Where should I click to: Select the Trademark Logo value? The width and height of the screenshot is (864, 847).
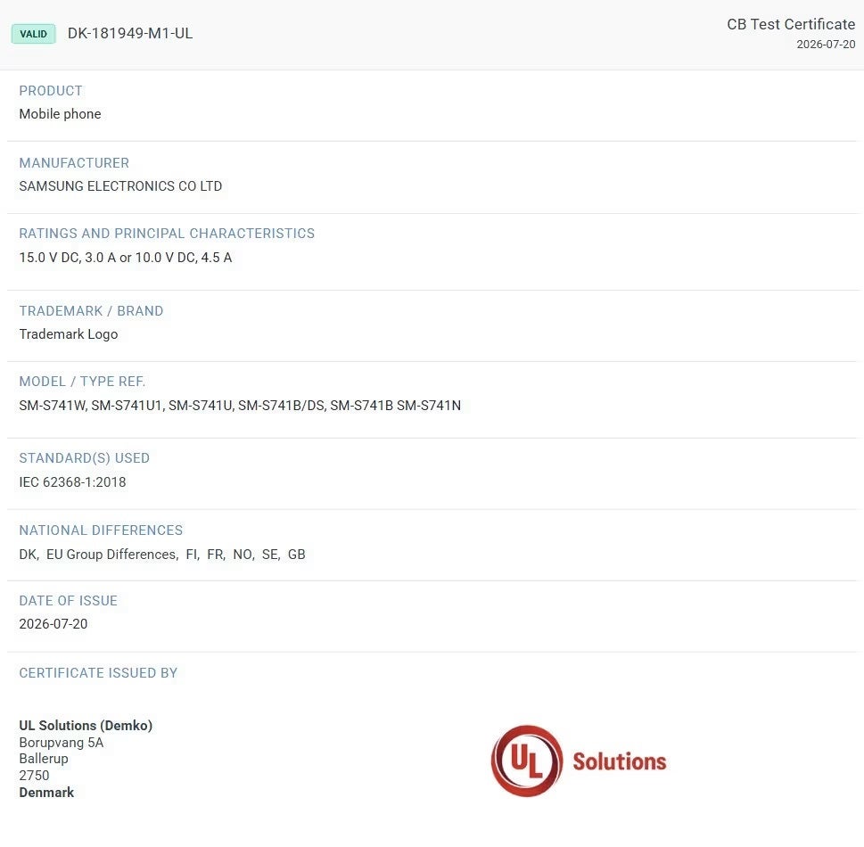[69, 334]
